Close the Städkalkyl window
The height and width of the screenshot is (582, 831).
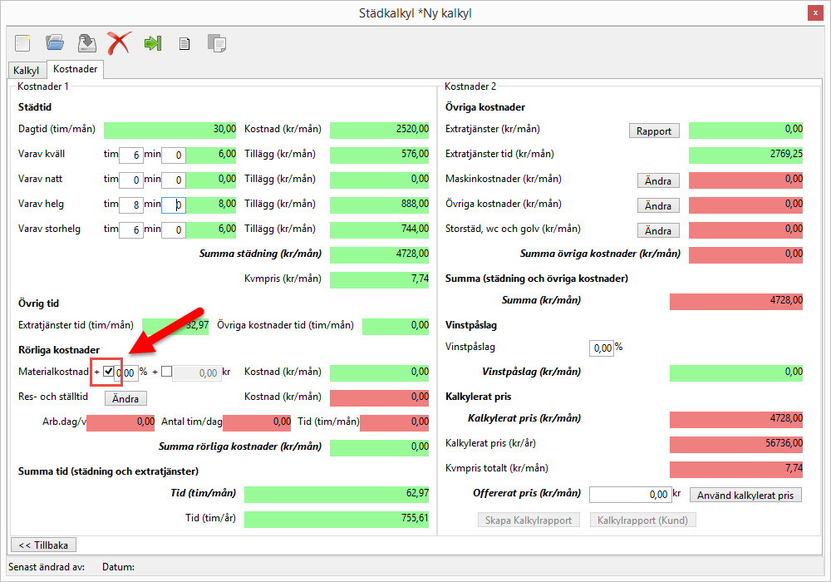tap(815, 12)
